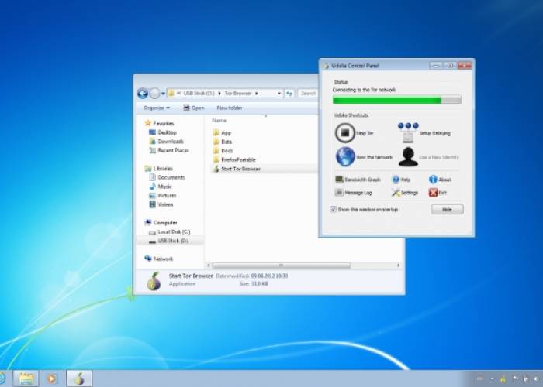Open the About dialog
Viewport: 543px width, 387px height.
coord(440,180)
